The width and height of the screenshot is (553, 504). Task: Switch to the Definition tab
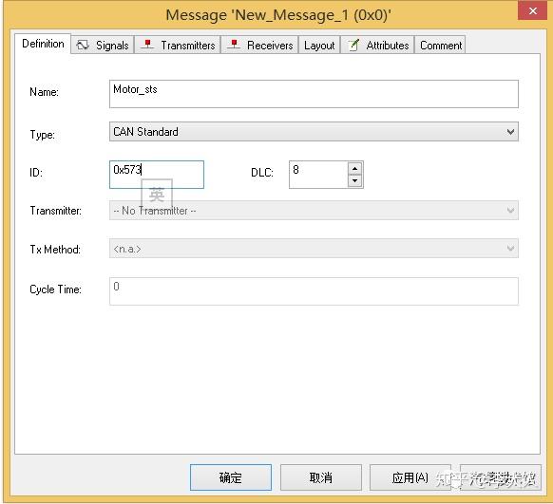tap(43, 44)
